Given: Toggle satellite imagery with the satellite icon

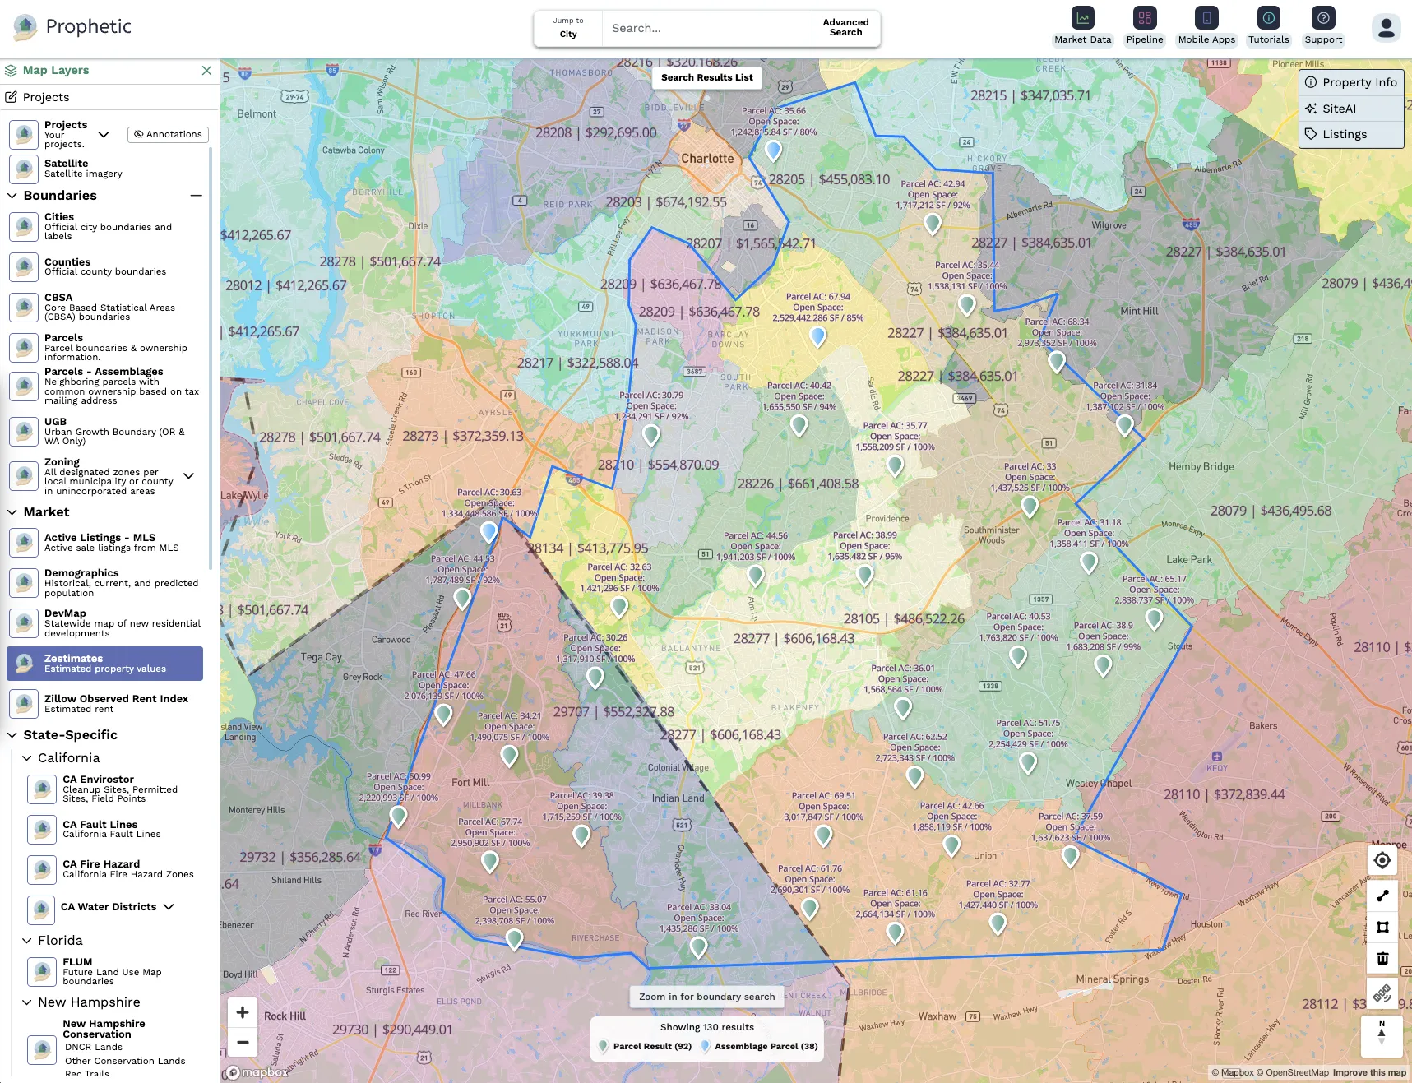Looking at the screenshot, I should click(23, 169).
